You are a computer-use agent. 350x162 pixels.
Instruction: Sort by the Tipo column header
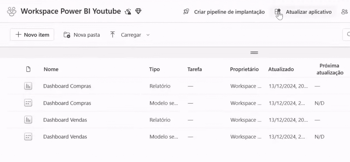[154, 69]
